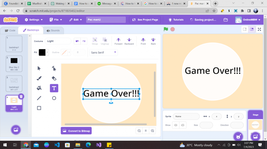This screenshot has height=149, width=267.
Task: Open the Settings menu
Action: click(34, 20)
